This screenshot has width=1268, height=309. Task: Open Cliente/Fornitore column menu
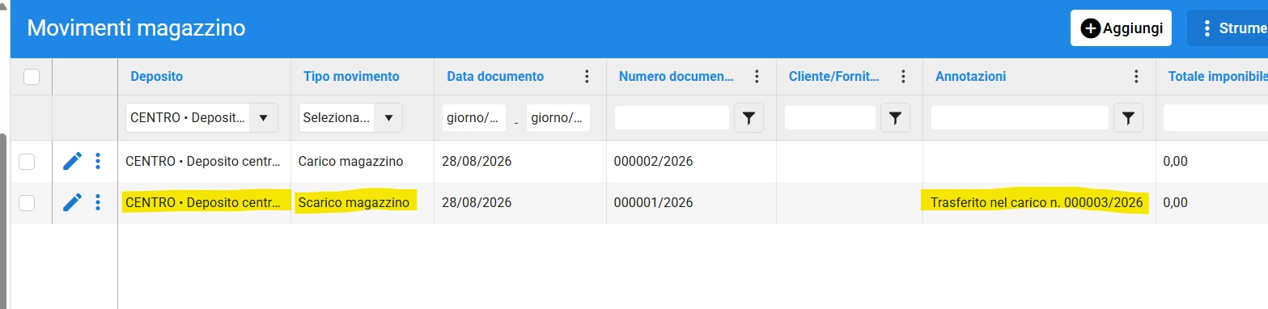(903, 77)
